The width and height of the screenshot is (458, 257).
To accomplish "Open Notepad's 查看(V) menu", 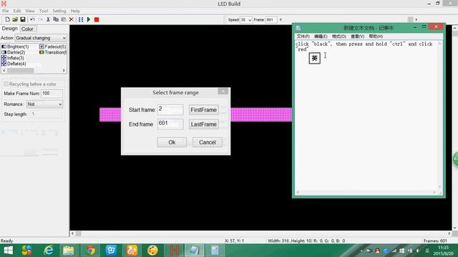I will pyautogui.click(x=357, y=36).
